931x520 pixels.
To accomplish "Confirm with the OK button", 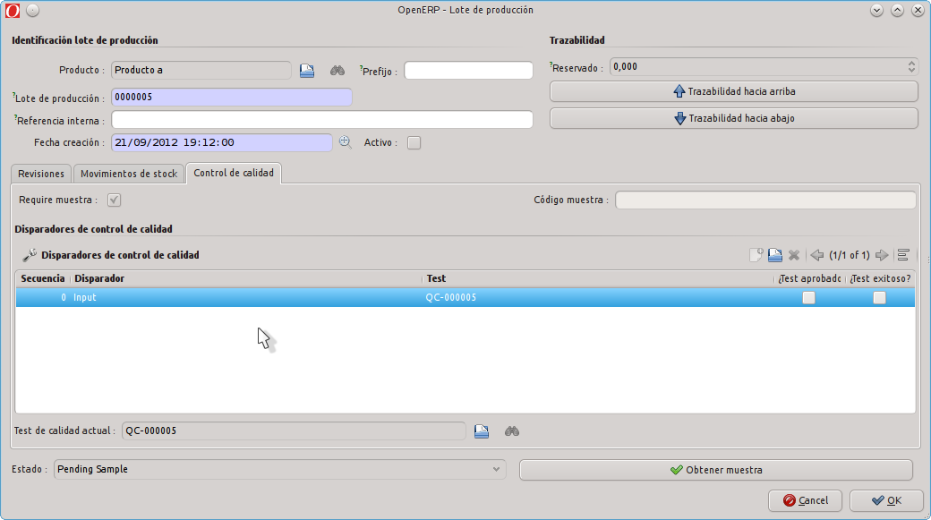I will pyautogui.click(x=886, y=500).
